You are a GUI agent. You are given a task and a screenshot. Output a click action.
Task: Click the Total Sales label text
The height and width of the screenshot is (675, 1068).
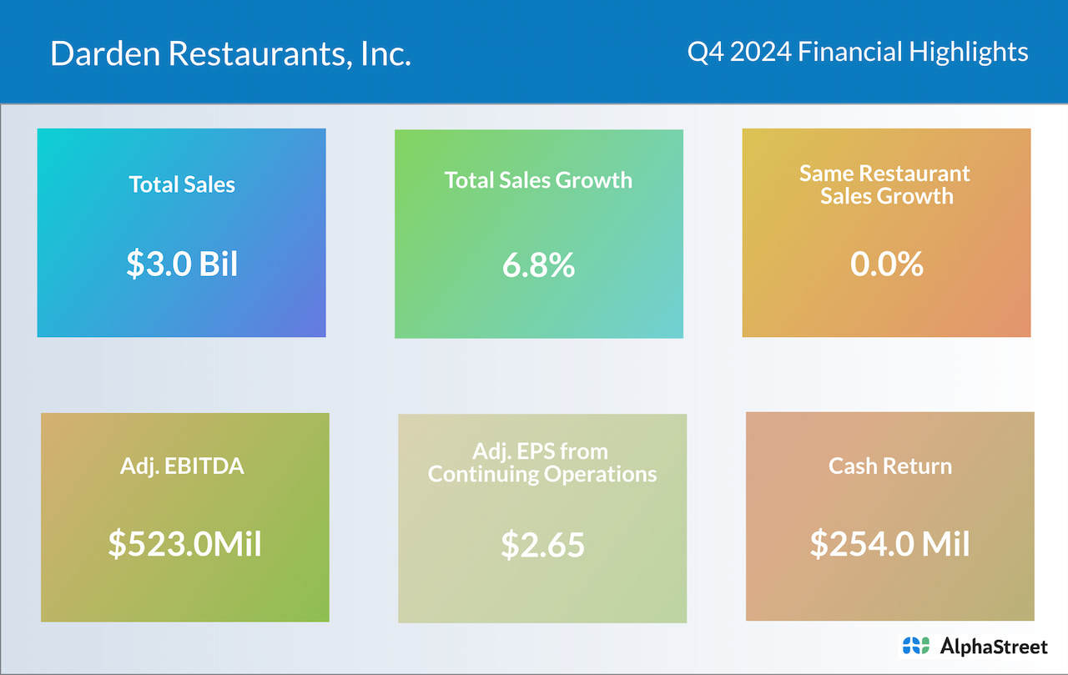pos(182,184)
